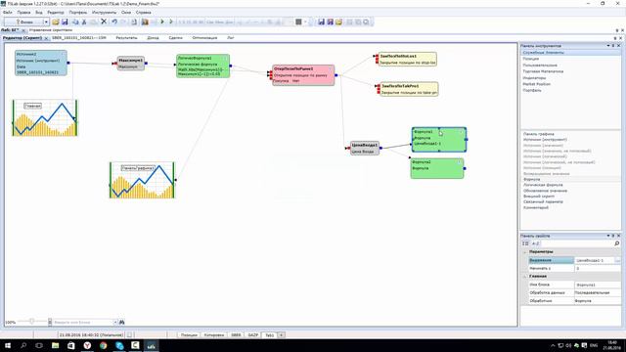Select the GAZP bottom tab
The height and width of the screenshot is (352, 626).
click(253, 335)
